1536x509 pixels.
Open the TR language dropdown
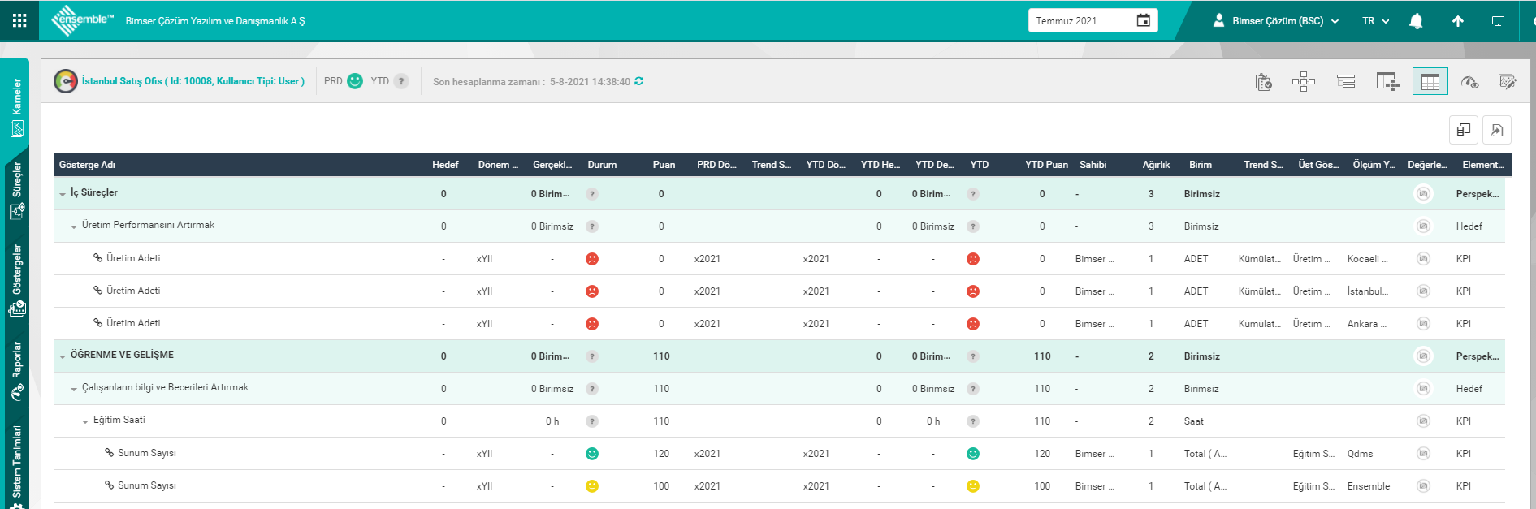[1375, 21]
